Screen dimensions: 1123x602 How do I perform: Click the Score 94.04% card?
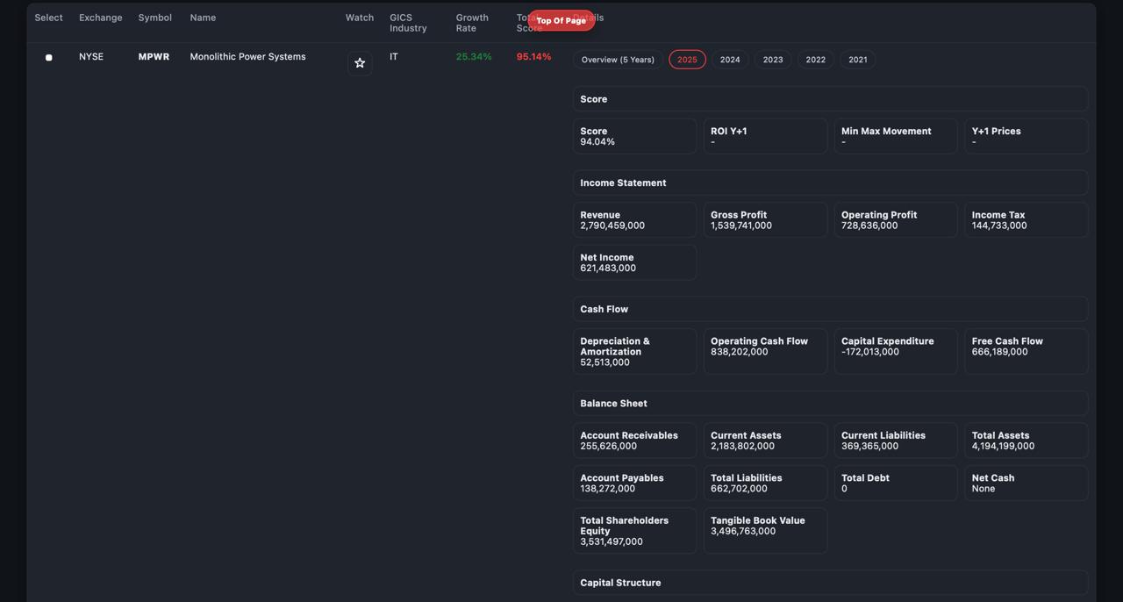point(634,136)
